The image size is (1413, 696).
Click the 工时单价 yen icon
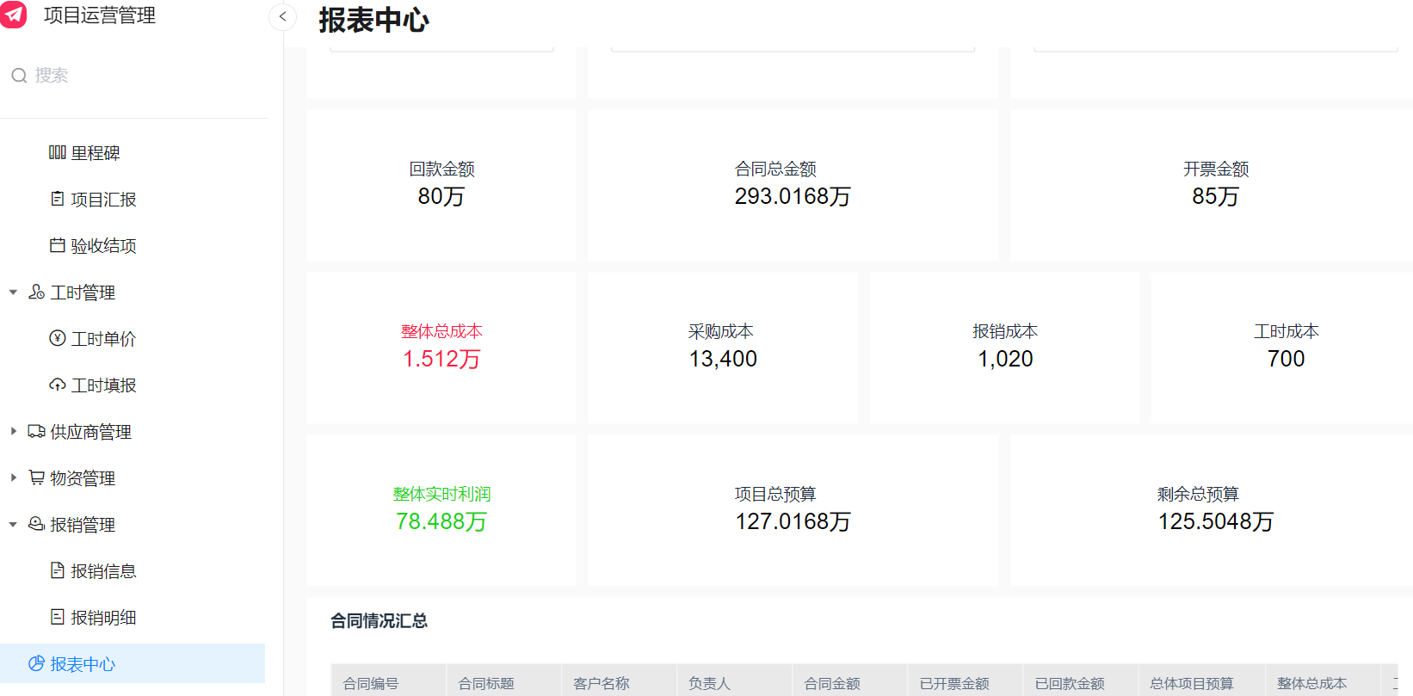(x=58, y=338)
